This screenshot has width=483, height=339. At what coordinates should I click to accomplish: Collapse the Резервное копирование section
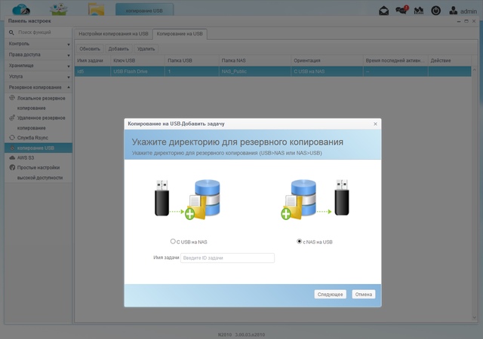point(38,87)
